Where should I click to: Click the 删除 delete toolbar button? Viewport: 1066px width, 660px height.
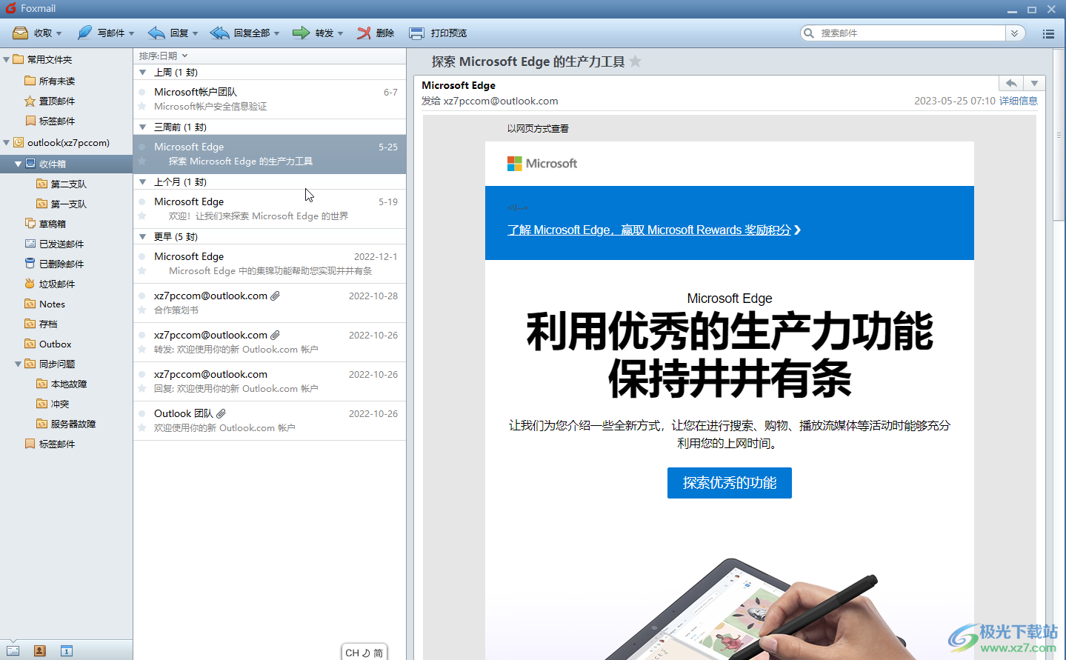(x=376, y=33)
